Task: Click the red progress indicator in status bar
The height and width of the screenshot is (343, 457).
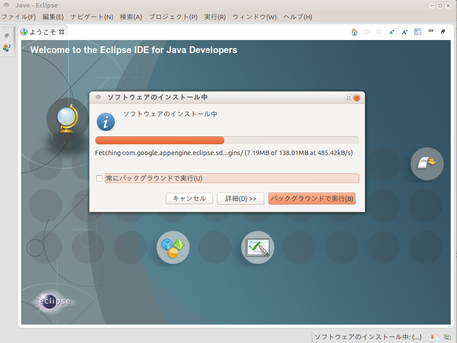Action: (x=434, y=337)
